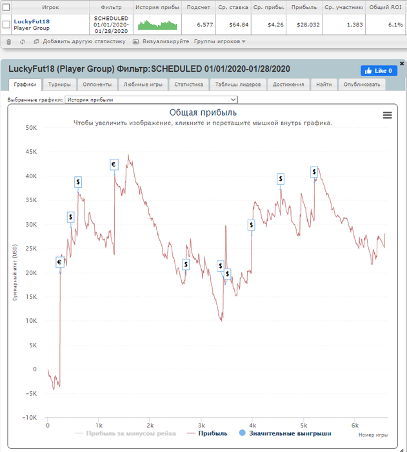407x452 pixels.
Task: Toggle Значительные выигрыши legend item
Action: (285, 433)
